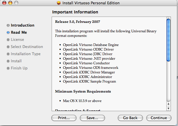Select the License step

point(17,40)
